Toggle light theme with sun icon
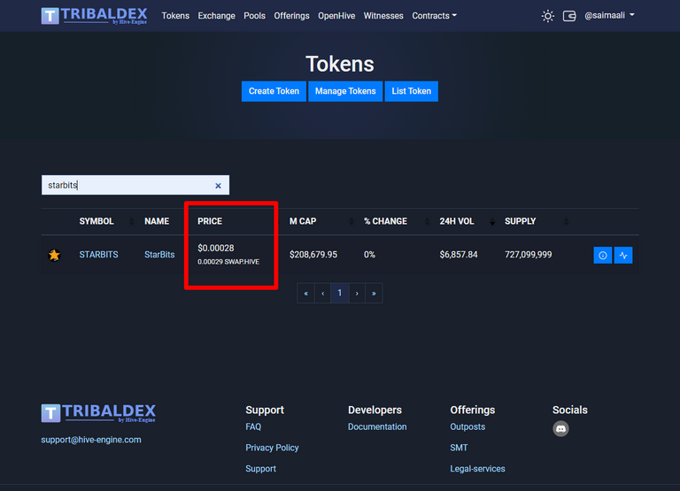Image resolution: width=680 pixels, height=491 pixels. tap(548, 16)
